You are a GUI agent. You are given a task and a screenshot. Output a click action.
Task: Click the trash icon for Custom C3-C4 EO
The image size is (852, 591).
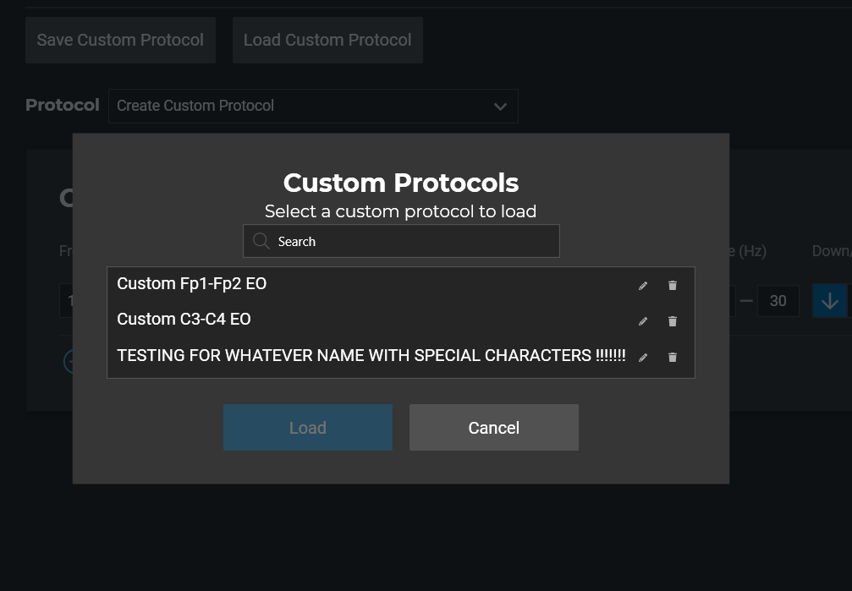point(673,321)
